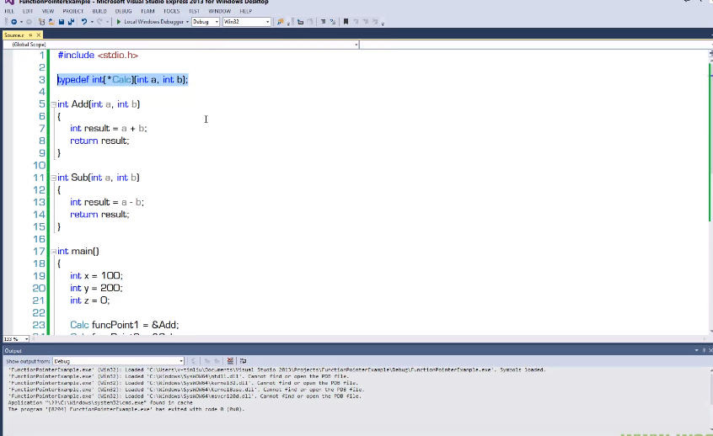Close the Source.c tab

tap(39, 35)
